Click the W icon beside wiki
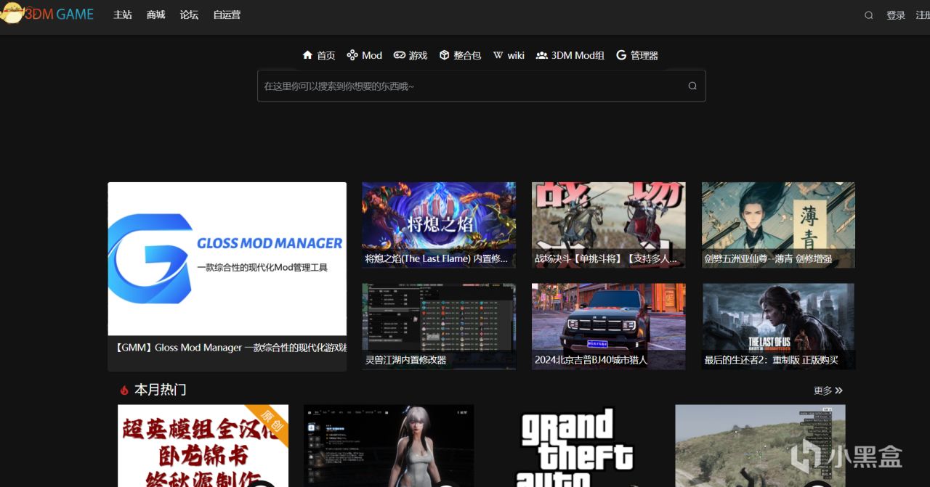 [498, 55]
